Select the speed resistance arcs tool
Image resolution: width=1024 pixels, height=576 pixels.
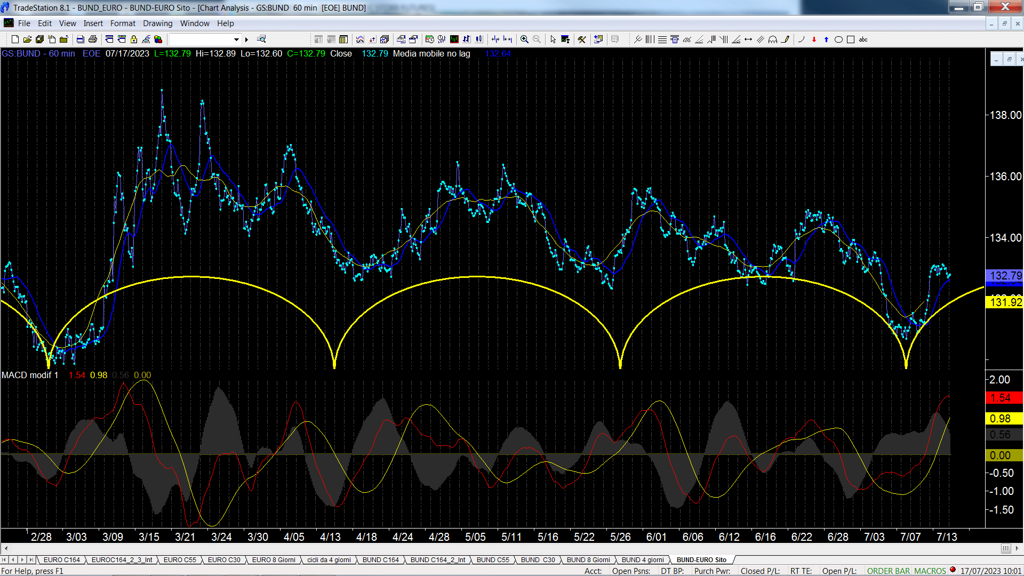tap(687, 39)
